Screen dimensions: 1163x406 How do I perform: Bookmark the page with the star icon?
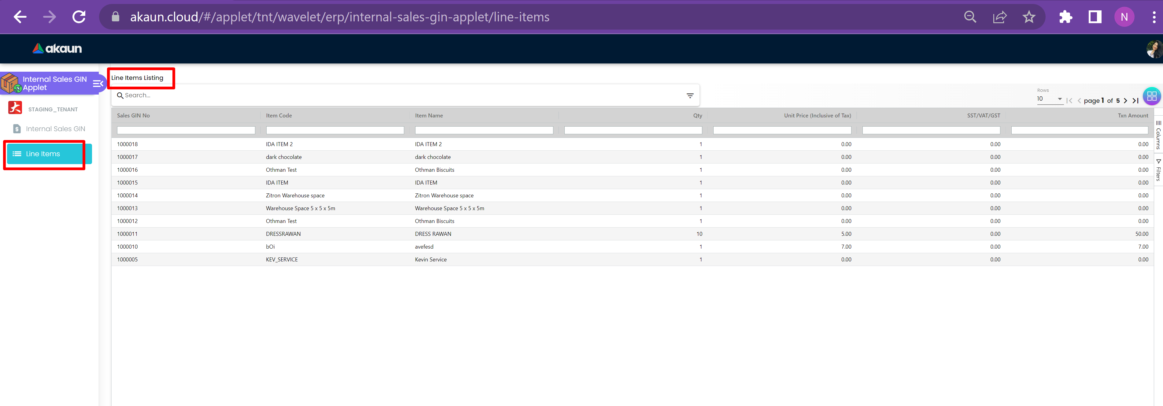coord(1028,17)
